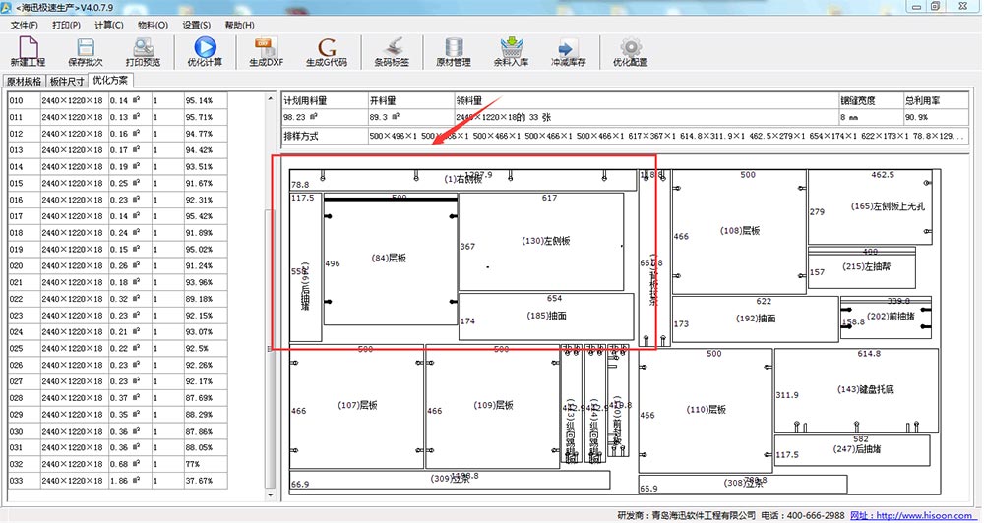Switch to the 原材规格 tab

24,82
